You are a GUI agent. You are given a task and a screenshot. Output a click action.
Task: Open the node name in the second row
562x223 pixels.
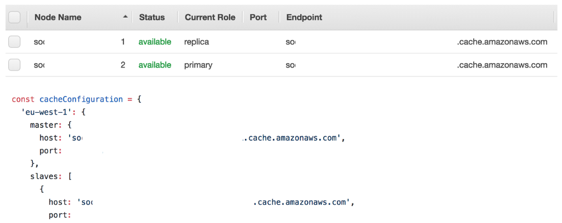pos(39,65)
